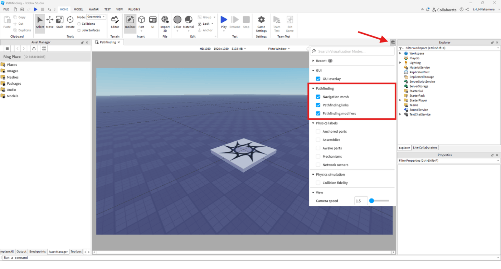Open the UI insert tool

click(153, 22)
